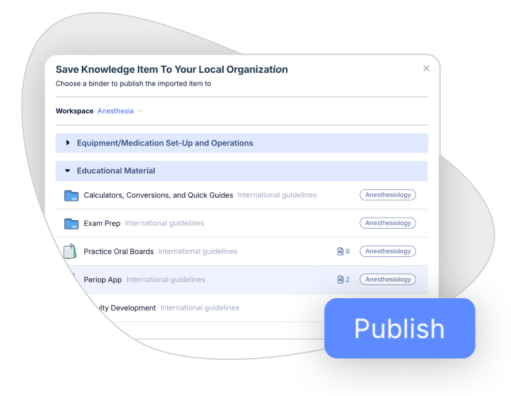Click Anesthesiology tag on Periop App row
Screen dimensions: 511x396
point(388,279)
